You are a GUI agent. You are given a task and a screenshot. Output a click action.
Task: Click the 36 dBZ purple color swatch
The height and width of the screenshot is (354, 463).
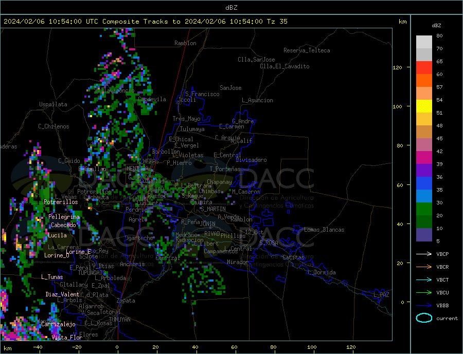pyautogui.click(x=424, y=171)
